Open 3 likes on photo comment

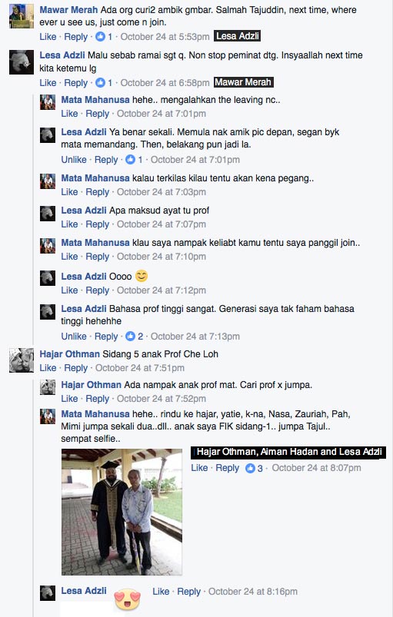(254, 468)
